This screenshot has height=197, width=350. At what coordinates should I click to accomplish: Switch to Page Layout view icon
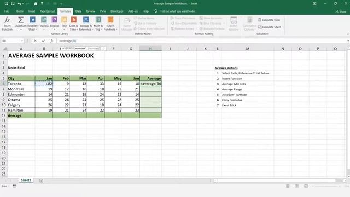[297, 186]
